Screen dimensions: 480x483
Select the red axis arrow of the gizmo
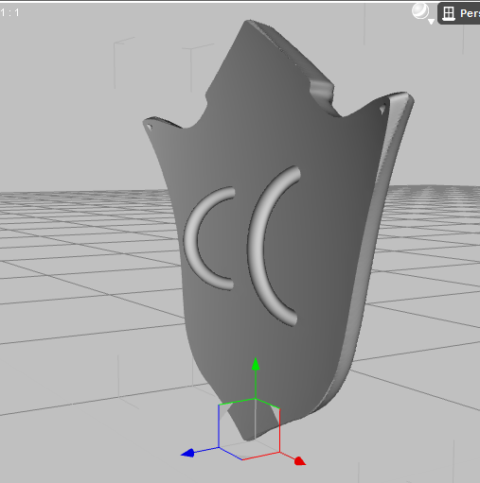[x=299, y=461]
